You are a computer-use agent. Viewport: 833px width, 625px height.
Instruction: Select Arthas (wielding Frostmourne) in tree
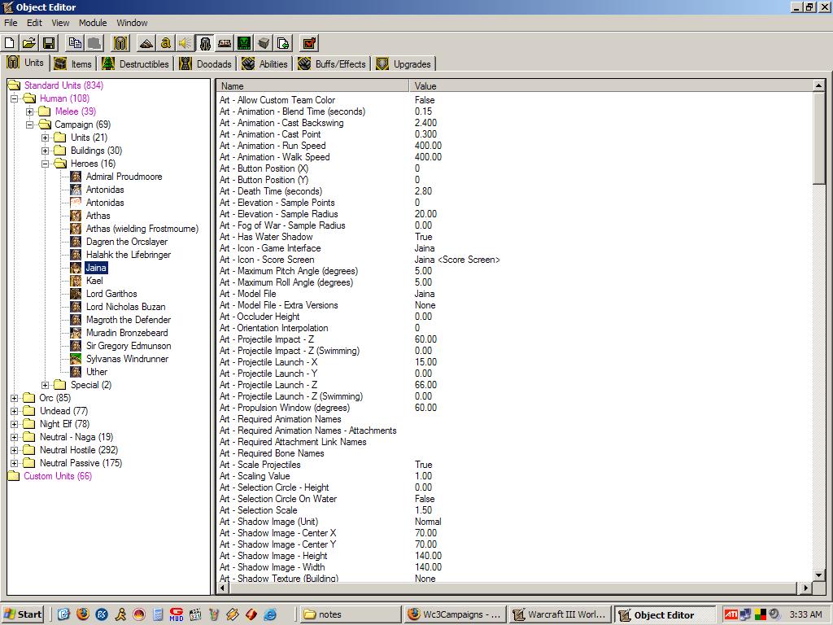pyautogui.click(x=142, y=229)
